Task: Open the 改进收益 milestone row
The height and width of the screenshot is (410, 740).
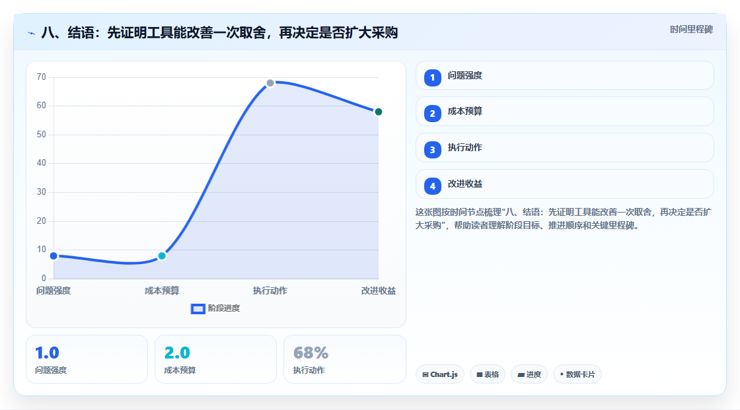Action: coord(564,184)
